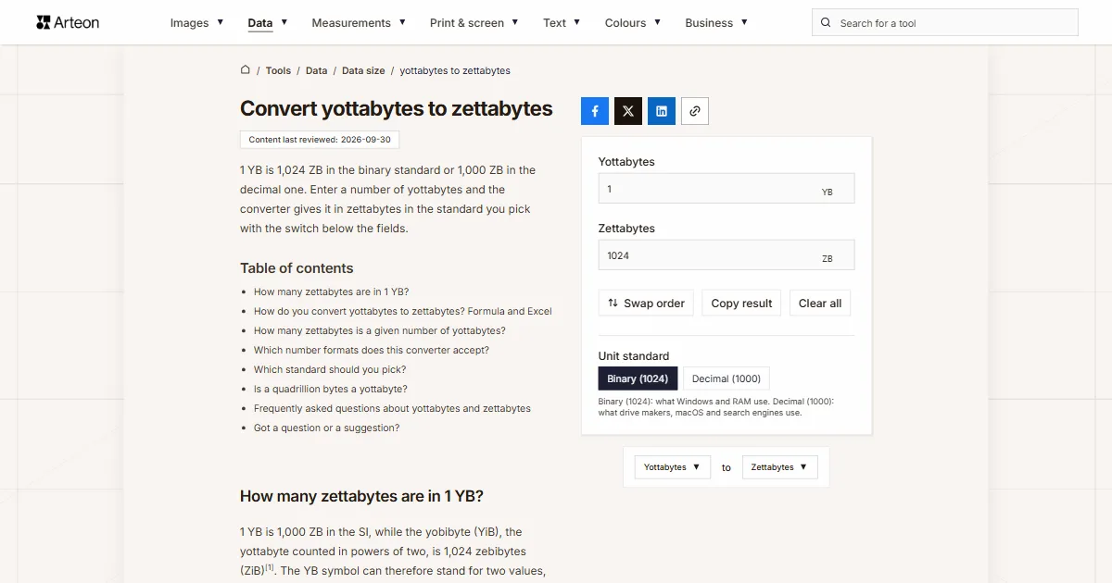This screenshot has width=1112, height=583.
Task: Jump to 'given number of yottabytes' section
Action: [x=380, y=330]
